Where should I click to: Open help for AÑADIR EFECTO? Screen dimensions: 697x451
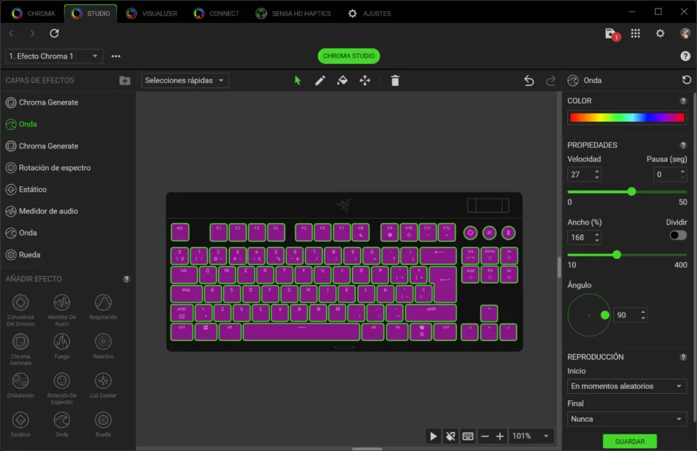pyautogui.click(x=126, y=279)
